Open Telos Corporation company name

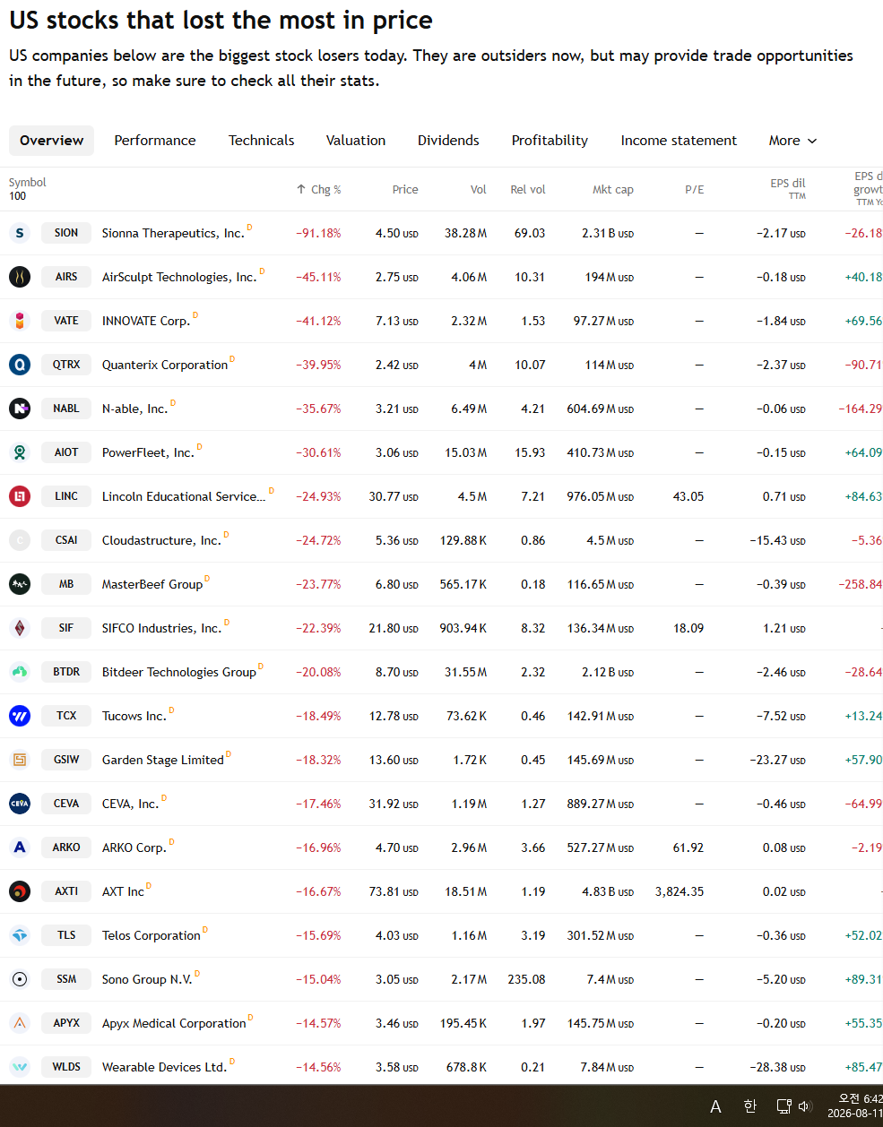point(151,935)
